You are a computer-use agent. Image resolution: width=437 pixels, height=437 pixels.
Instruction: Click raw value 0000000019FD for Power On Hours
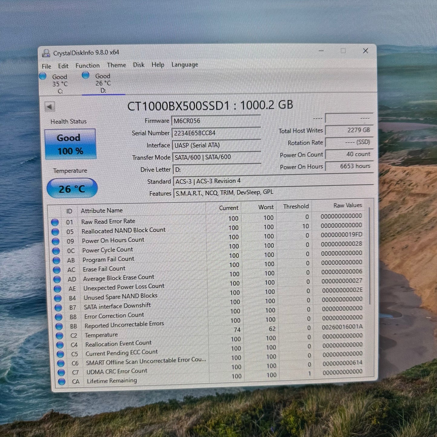pos(341,234)
